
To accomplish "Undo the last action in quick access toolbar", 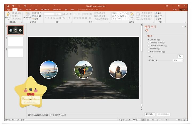I will [x=13, y=6].
